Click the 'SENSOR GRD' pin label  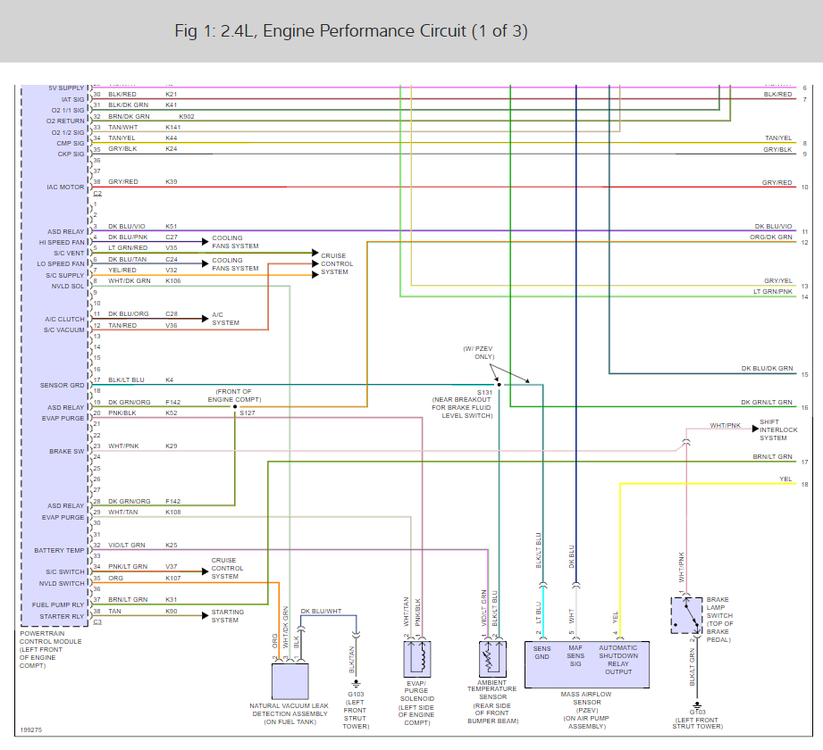(x=62, y=386)
